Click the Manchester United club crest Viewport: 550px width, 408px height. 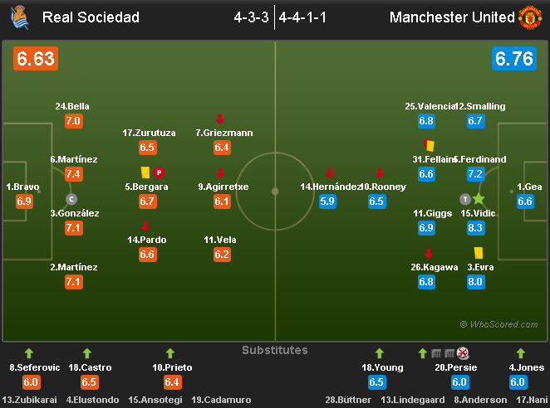click(x=530, y=17)
